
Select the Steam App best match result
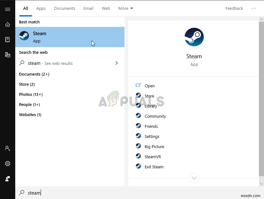coord(70,37)
